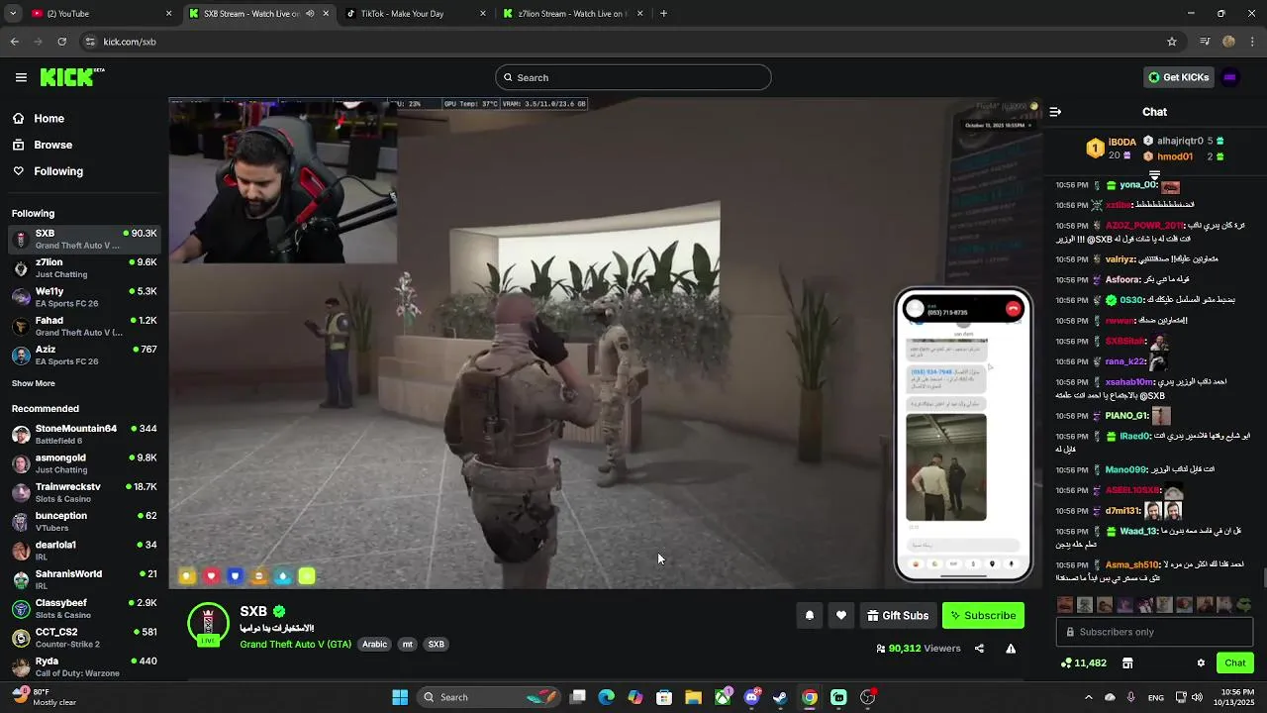Open asmongold recommended channel

pos(84,463)
